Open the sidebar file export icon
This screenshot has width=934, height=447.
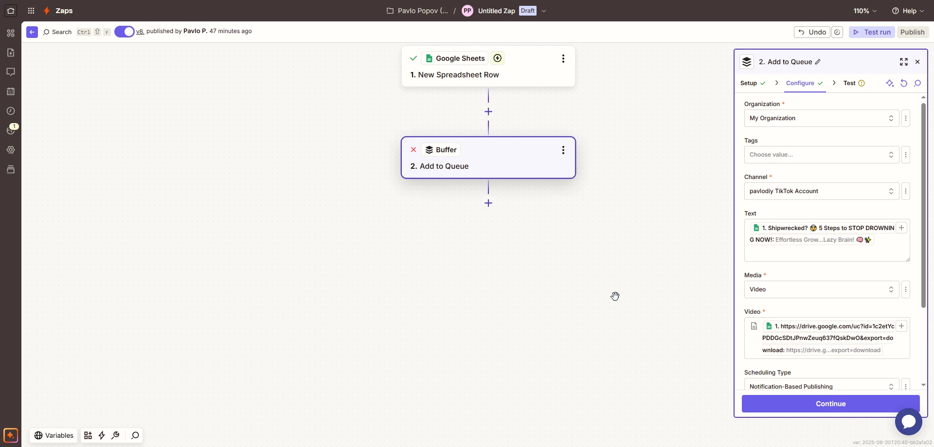(x=11, y=53)
